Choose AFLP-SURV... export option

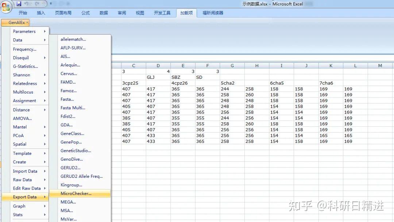click(80, 48)
